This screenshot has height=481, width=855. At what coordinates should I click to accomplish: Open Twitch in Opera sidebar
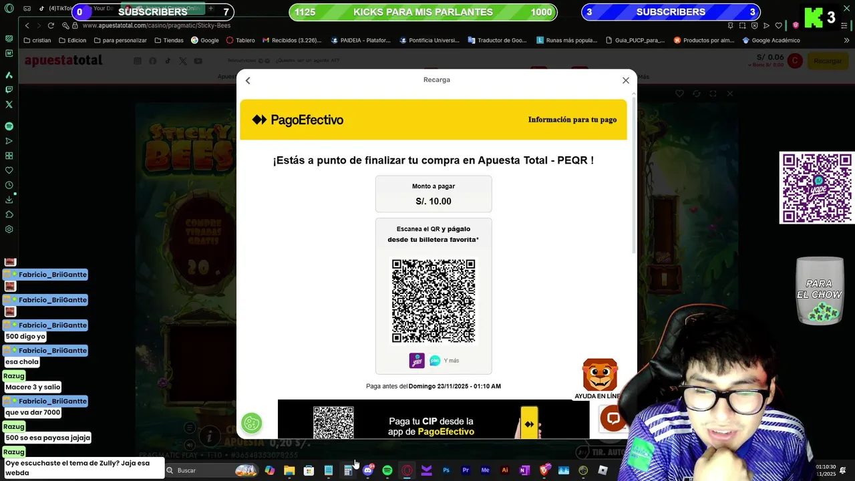click(9, 90)
